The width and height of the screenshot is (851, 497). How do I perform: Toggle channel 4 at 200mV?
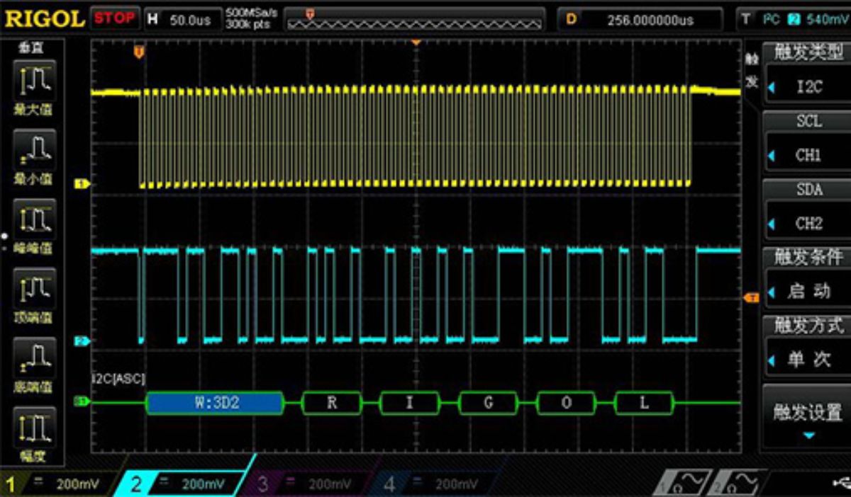(434, 484)
